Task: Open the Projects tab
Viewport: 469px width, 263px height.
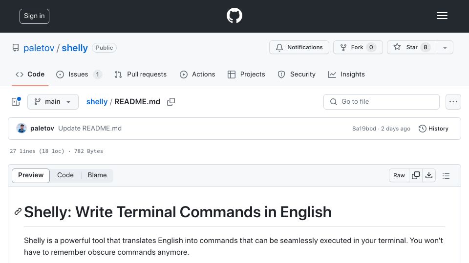Action: point(246,74)
